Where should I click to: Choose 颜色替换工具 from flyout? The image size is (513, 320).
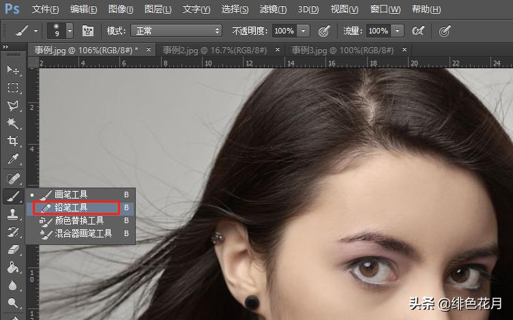(x=80, y=220)
